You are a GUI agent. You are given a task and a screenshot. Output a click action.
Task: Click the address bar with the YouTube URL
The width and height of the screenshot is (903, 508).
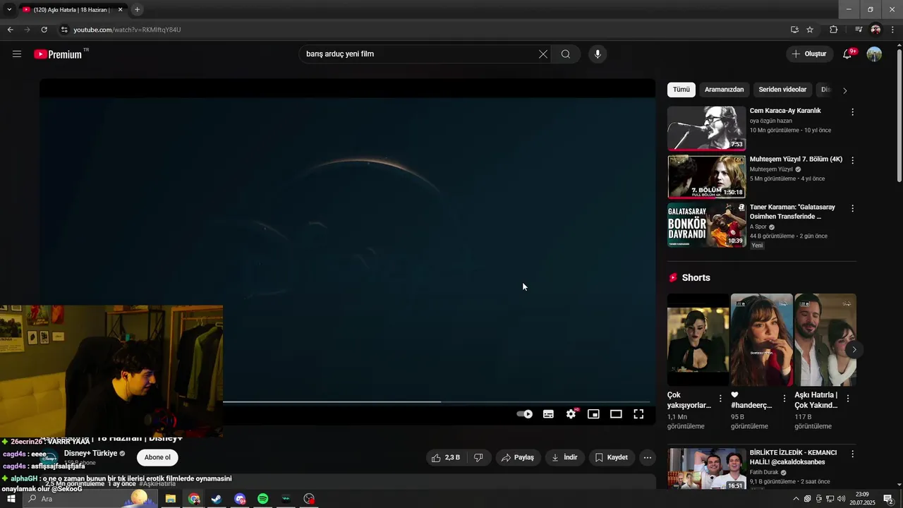point(423,30)
